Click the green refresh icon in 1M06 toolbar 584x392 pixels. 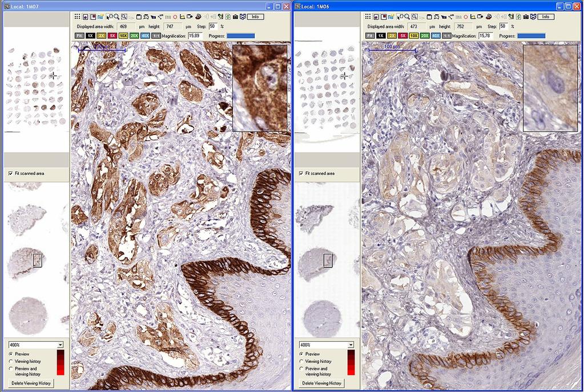[518, 17]
